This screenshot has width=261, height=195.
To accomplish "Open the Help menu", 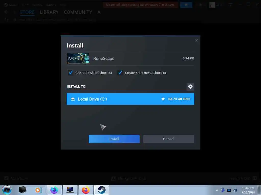I will [x=63, y=5].
